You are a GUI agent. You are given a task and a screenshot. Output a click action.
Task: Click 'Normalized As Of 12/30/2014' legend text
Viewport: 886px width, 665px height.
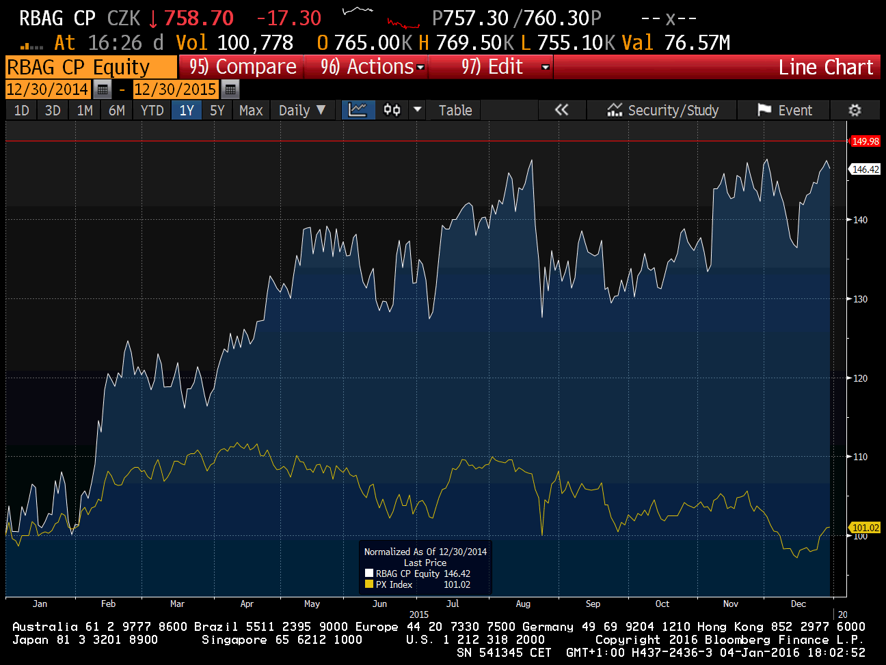425,552
